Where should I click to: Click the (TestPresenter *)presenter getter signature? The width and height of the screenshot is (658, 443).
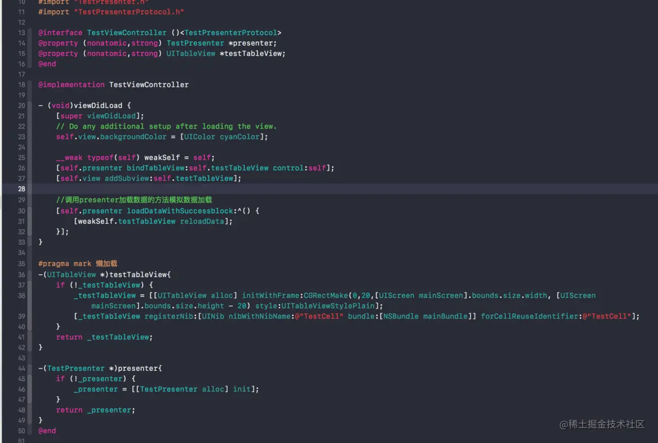pyautogui.click(x=100, y=368)
